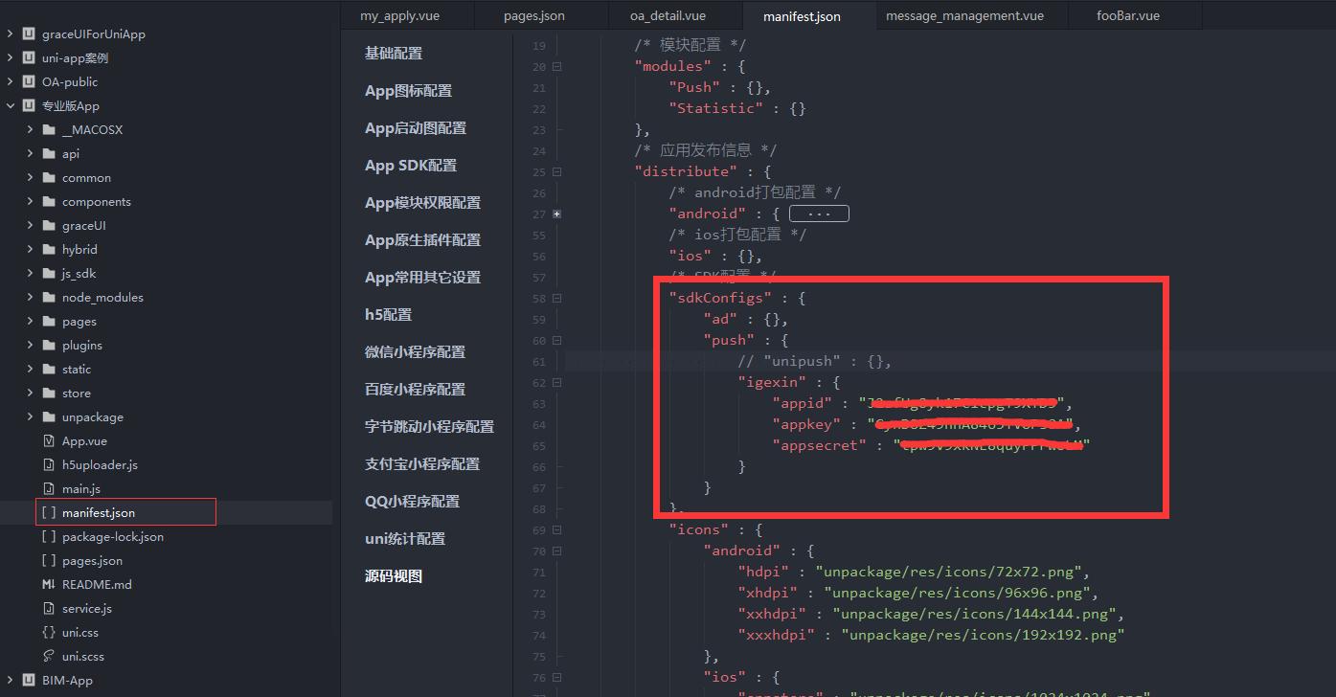This screenshot has height=697, width=1336.
Task: Expand the folded android block at line 27
Action: [556, 214]
